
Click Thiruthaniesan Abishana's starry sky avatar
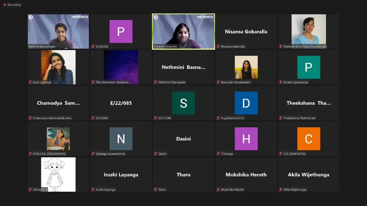click(x=121, y=67)
